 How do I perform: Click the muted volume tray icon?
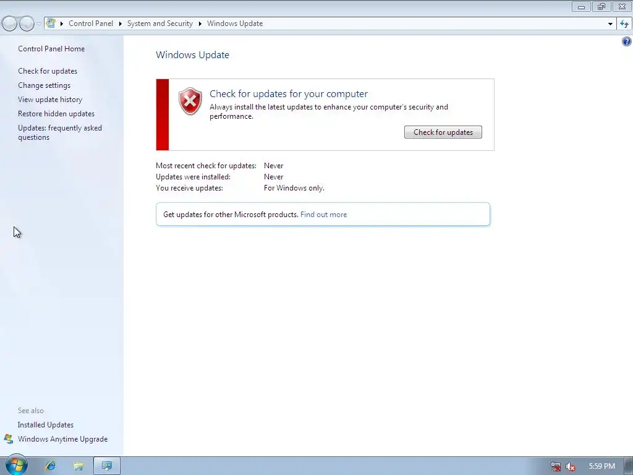click(x=571, y=466)
